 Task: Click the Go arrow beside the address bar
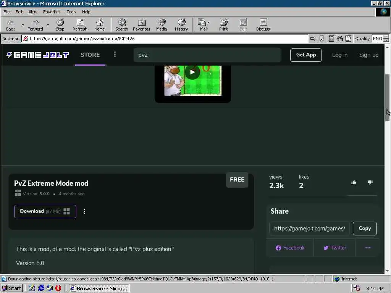tap(313, 39)
